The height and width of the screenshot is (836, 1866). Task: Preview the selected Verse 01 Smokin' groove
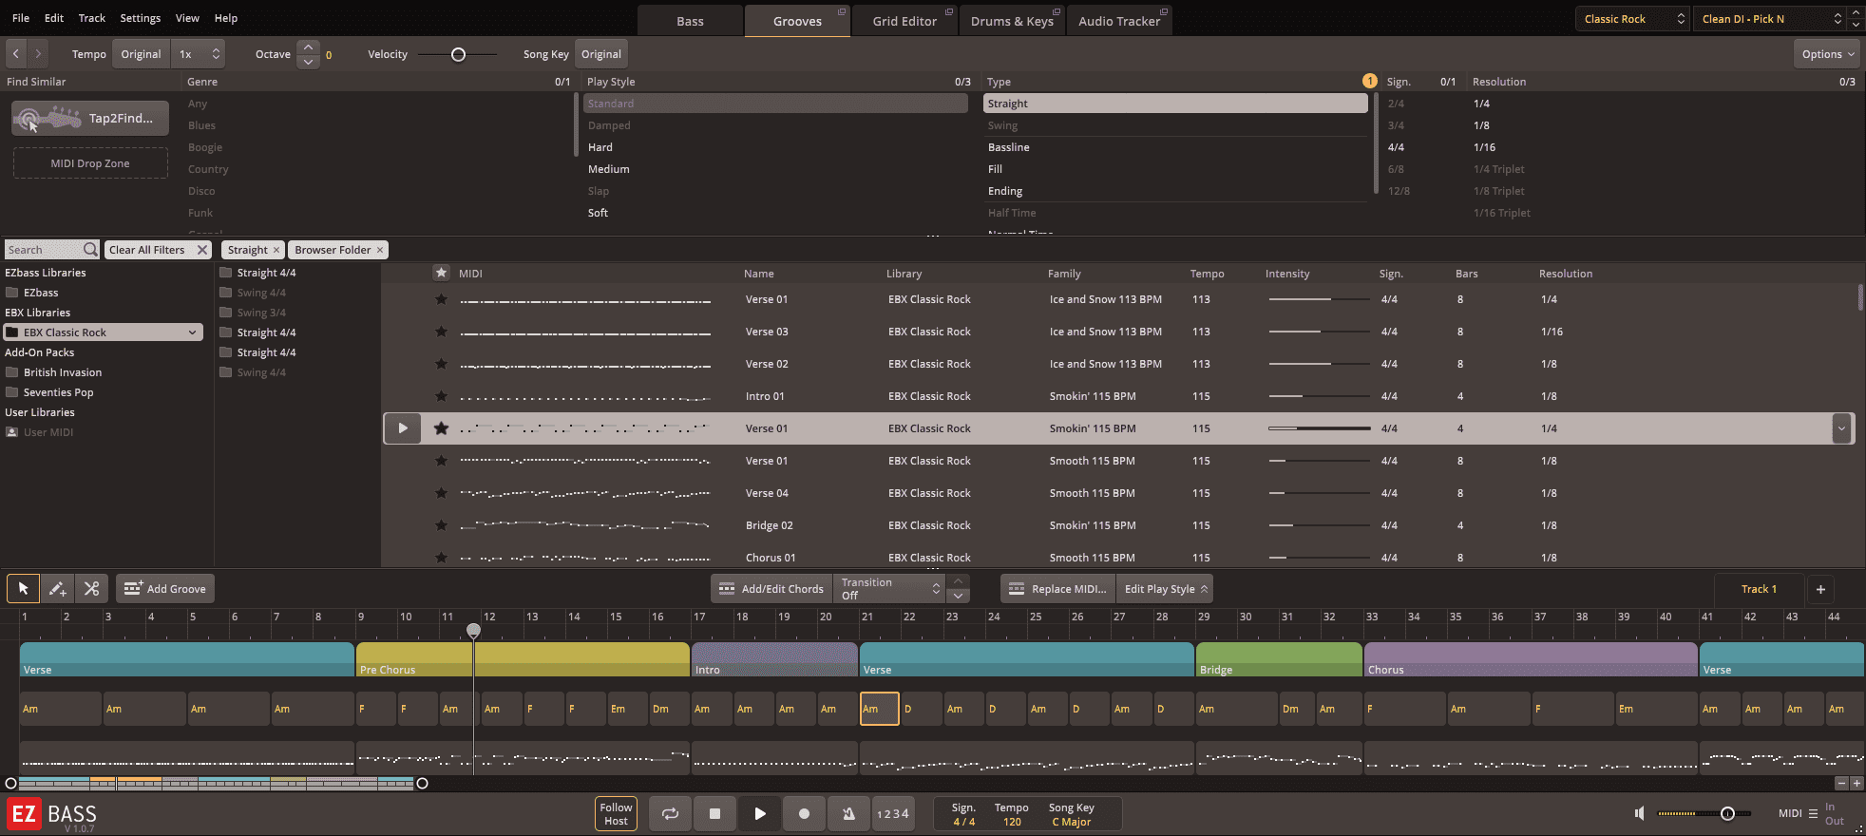tap(403, 428)
